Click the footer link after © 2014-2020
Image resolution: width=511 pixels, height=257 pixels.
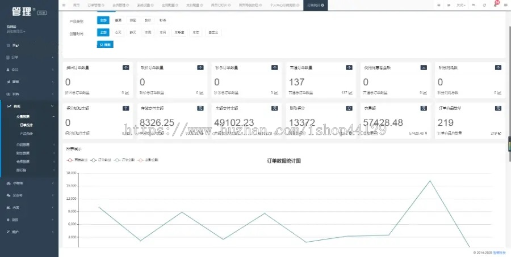tap(499, 252)
